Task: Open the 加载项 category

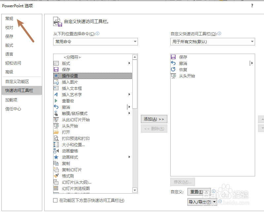Action: (11, 100)
